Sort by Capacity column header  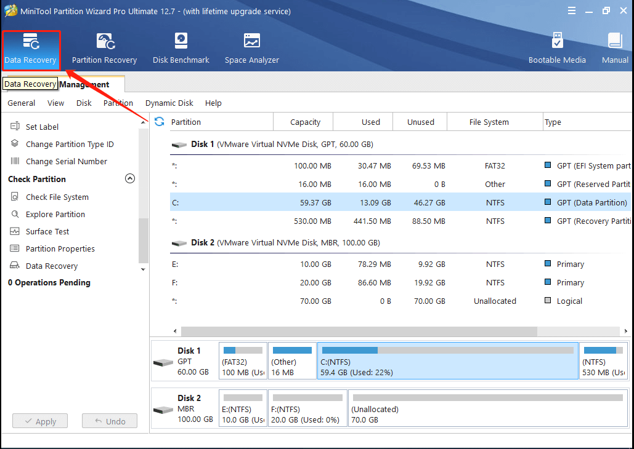click(x=303, y=122)
